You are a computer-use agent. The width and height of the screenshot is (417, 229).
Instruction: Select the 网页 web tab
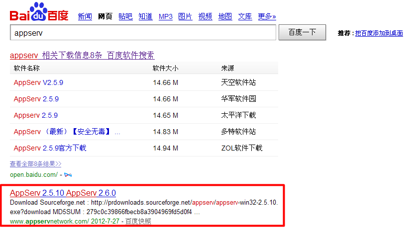[x=105, y=16]
